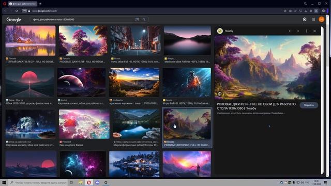Open Discord from the taskbar
This screenshot has height=186, width=331.
click(x=97, y=182)
